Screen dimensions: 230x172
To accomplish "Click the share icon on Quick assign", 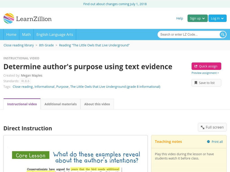I will click(196, 66).
